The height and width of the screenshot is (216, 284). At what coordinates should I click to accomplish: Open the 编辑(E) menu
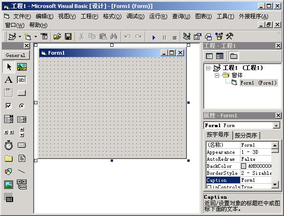44,16
